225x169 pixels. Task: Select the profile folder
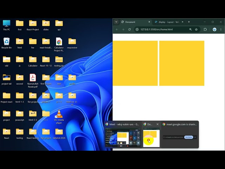(x=72, y=80)
